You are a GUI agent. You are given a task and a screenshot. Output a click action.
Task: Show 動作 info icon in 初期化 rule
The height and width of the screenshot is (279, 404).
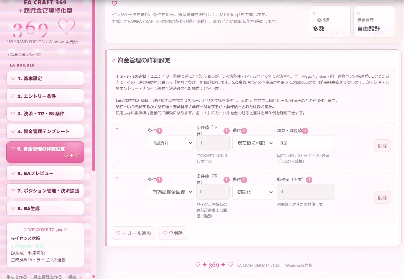click(x=244, y=180)
